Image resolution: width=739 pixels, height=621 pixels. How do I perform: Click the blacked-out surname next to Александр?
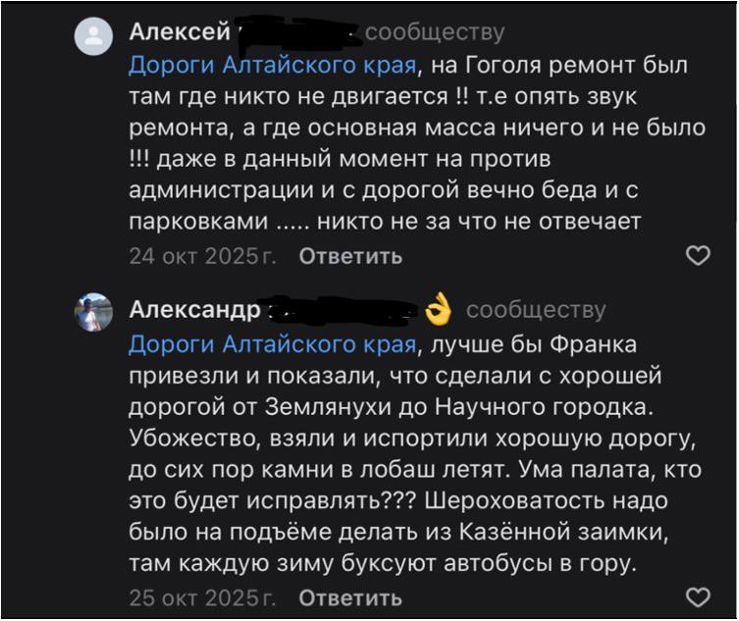343,310
